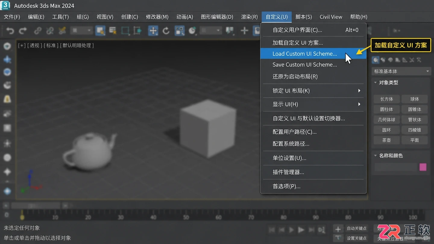Click the Use Pivot Point Center icon
Screen dimensions: 434x244
coord(230,31)
